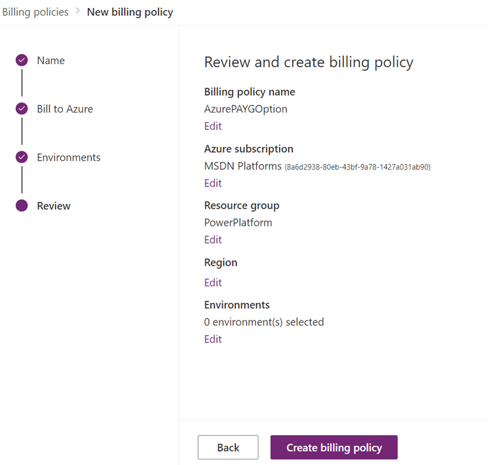Open the Environments step in the wizard
The width and height of the screenshot is (488, 465).
coord(68,157)
